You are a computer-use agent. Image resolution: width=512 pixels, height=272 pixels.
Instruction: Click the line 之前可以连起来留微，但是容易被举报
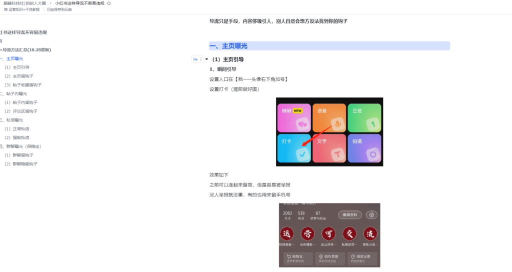pyautogui.click(x=250, y=185)
